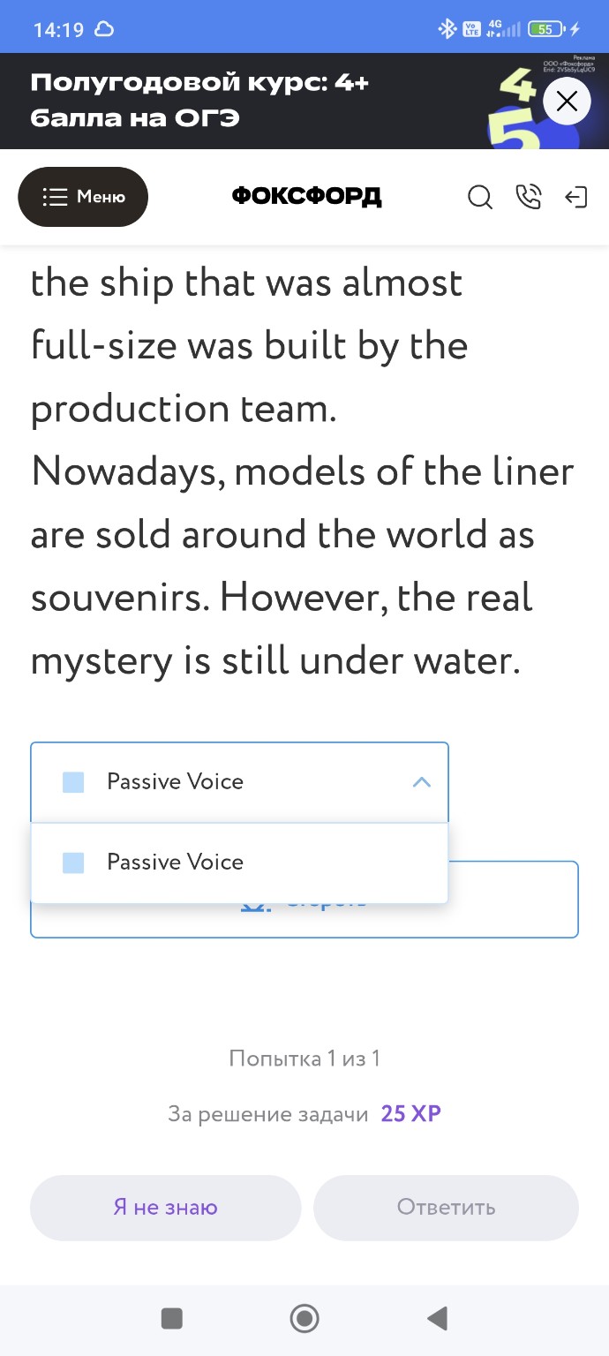Tap the Android home circle button

tap(304, 1319)
